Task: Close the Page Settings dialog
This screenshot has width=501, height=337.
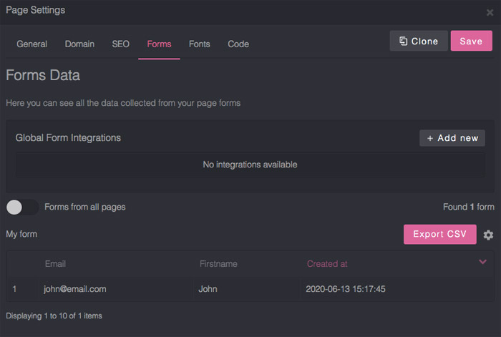Action: [490, 12]
